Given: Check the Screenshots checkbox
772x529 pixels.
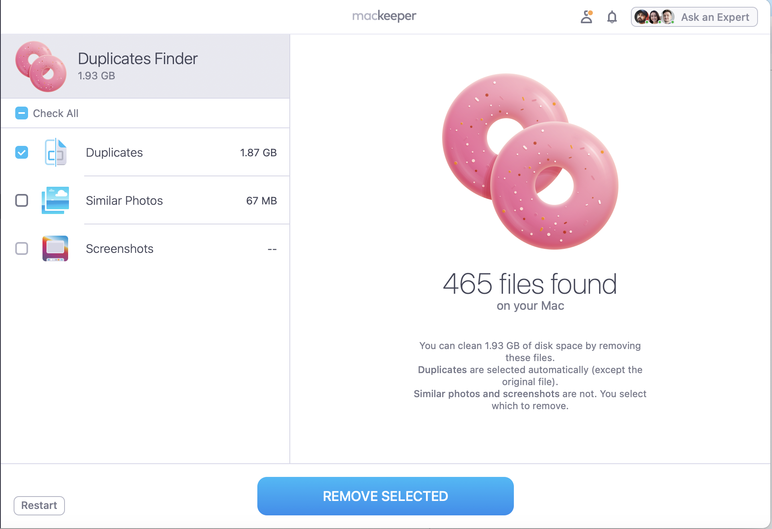Looking at the screenshot, I should (x=21, y=248).
